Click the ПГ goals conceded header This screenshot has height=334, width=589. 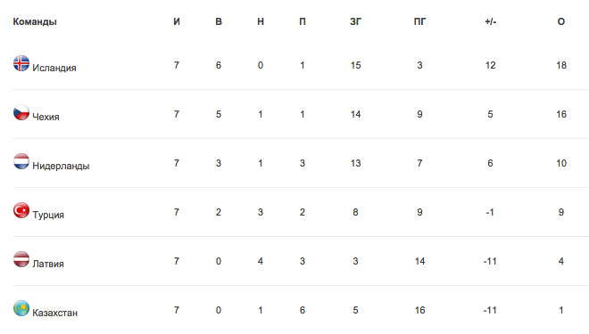[420, 21]
